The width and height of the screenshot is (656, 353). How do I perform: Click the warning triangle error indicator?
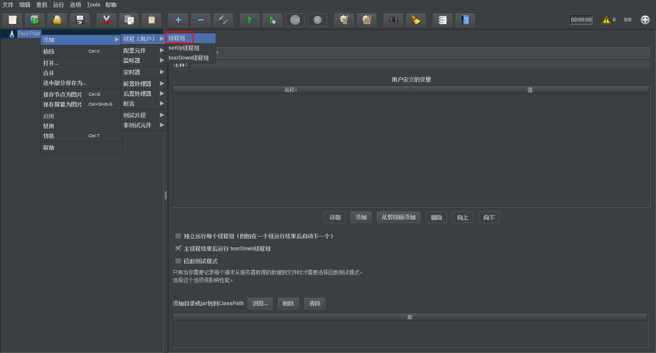(x=606, y=20)
